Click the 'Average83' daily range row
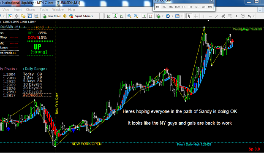The image size is (264, 153). pyautogui.click(x=33, y=95)
